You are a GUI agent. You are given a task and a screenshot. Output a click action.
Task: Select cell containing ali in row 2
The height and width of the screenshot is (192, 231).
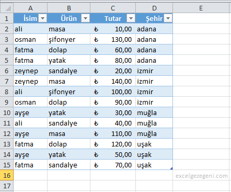tap(30, 29)
